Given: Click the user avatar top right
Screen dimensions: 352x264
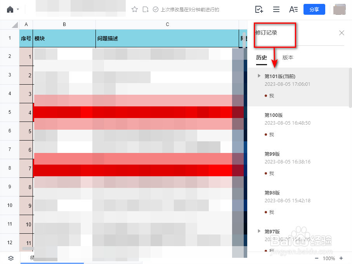Looking at the screenshot, I should click(x=340, y=9).
